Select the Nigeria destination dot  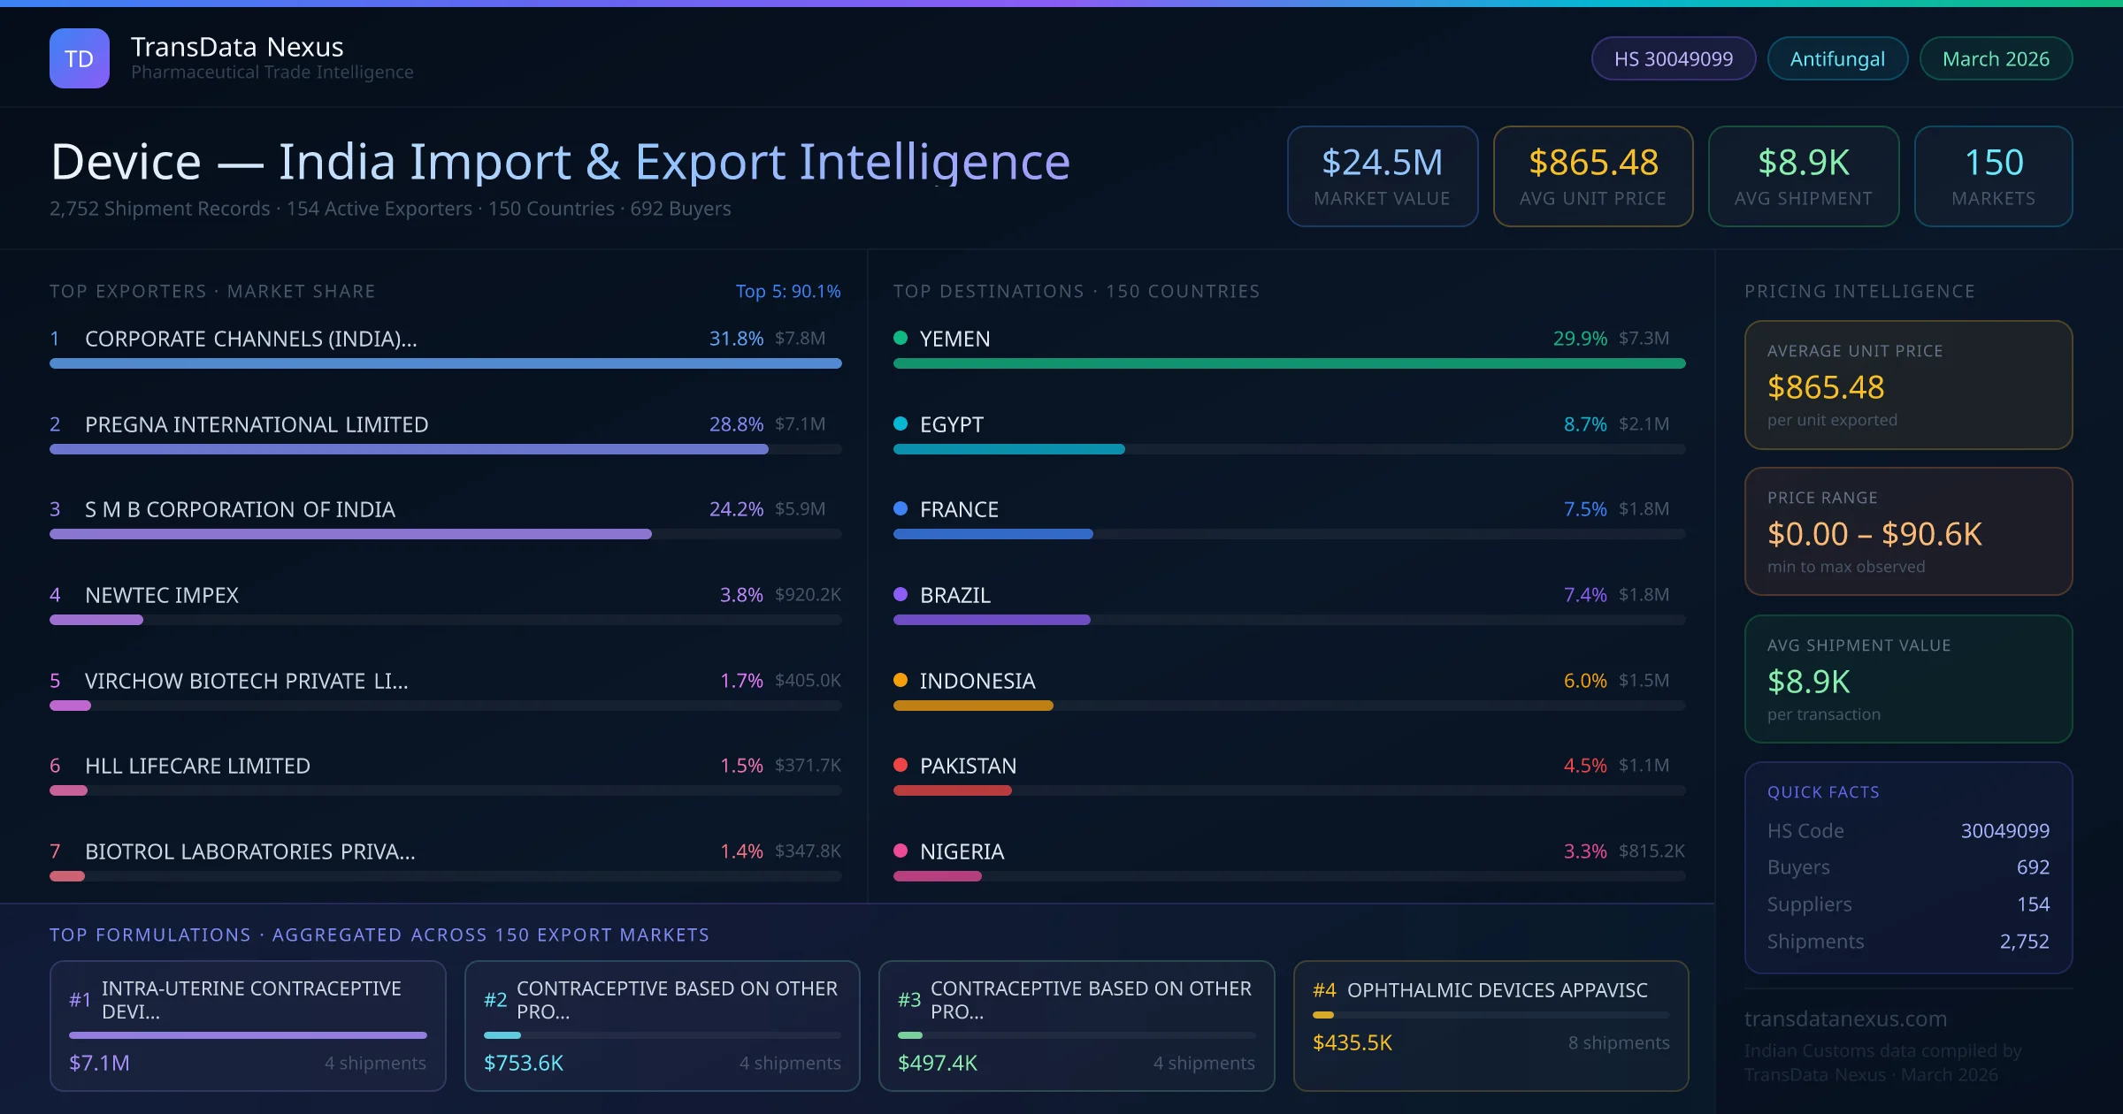coord(900,851)
